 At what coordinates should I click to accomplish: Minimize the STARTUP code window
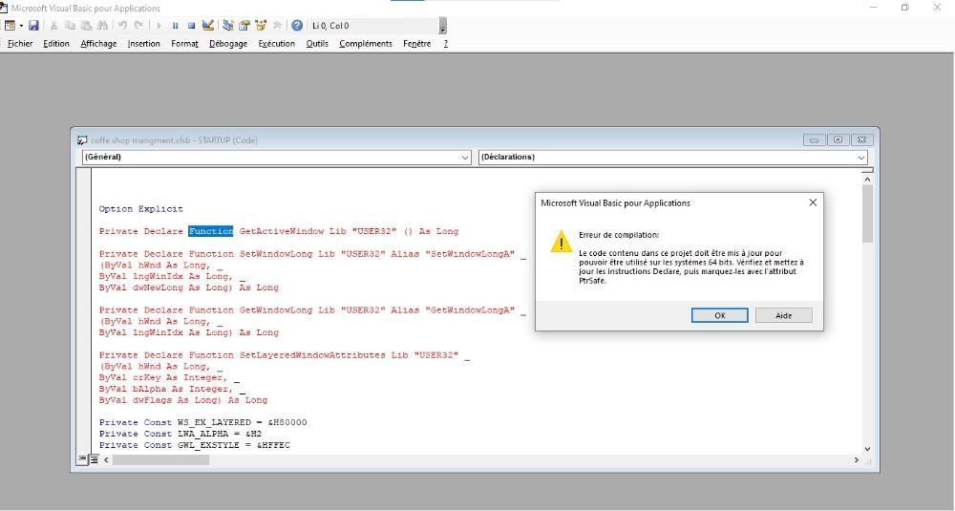(x=814, y=140)
